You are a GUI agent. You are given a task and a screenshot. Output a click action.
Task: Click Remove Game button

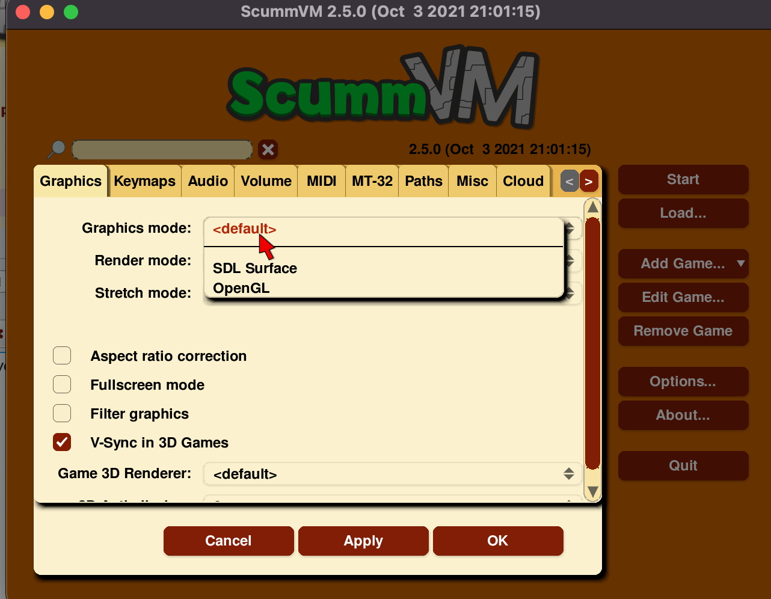tap(683, 331)
